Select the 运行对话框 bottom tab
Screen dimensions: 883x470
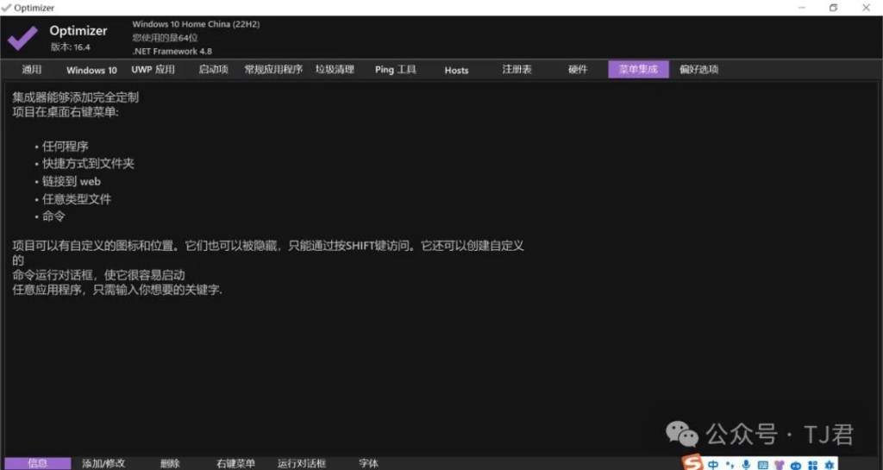tap(302, 464)
